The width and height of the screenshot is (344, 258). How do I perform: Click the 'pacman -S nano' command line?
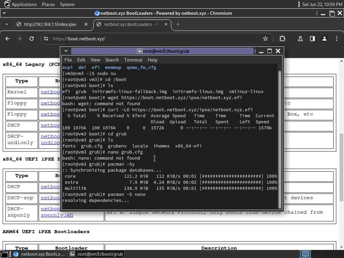tap(104, 195)
